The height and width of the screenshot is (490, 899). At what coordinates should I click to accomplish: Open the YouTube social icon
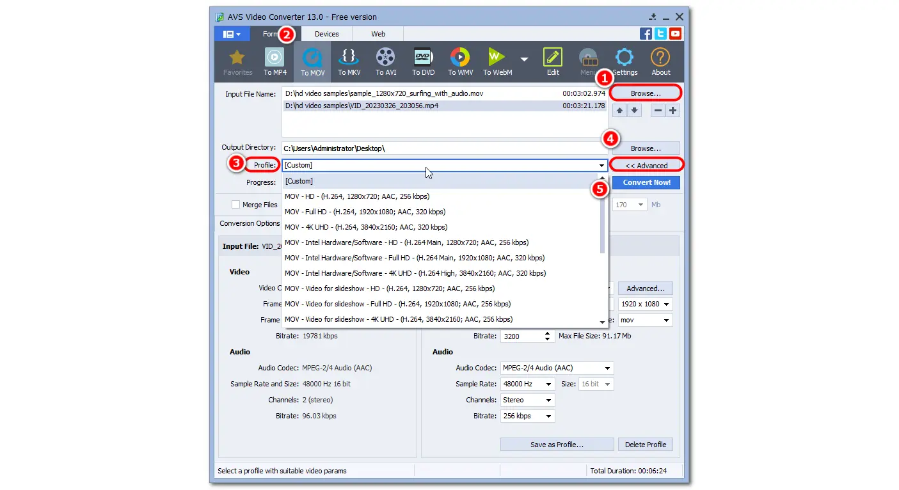coord(675,34)
